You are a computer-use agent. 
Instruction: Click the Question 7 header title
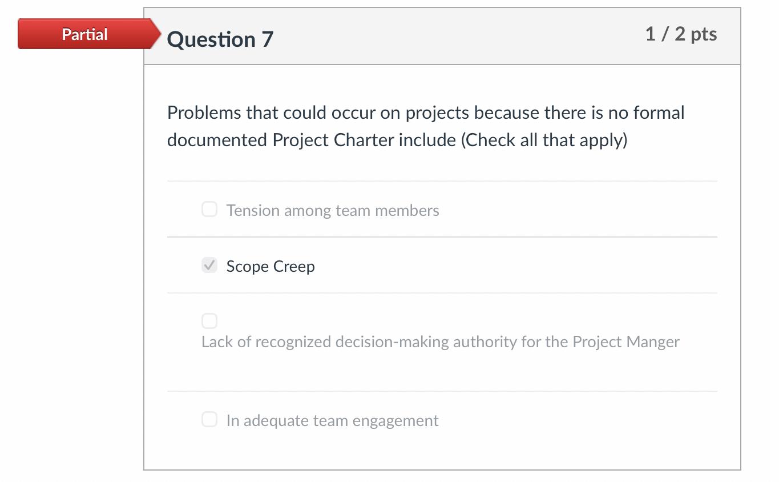(x=220, y=39)
